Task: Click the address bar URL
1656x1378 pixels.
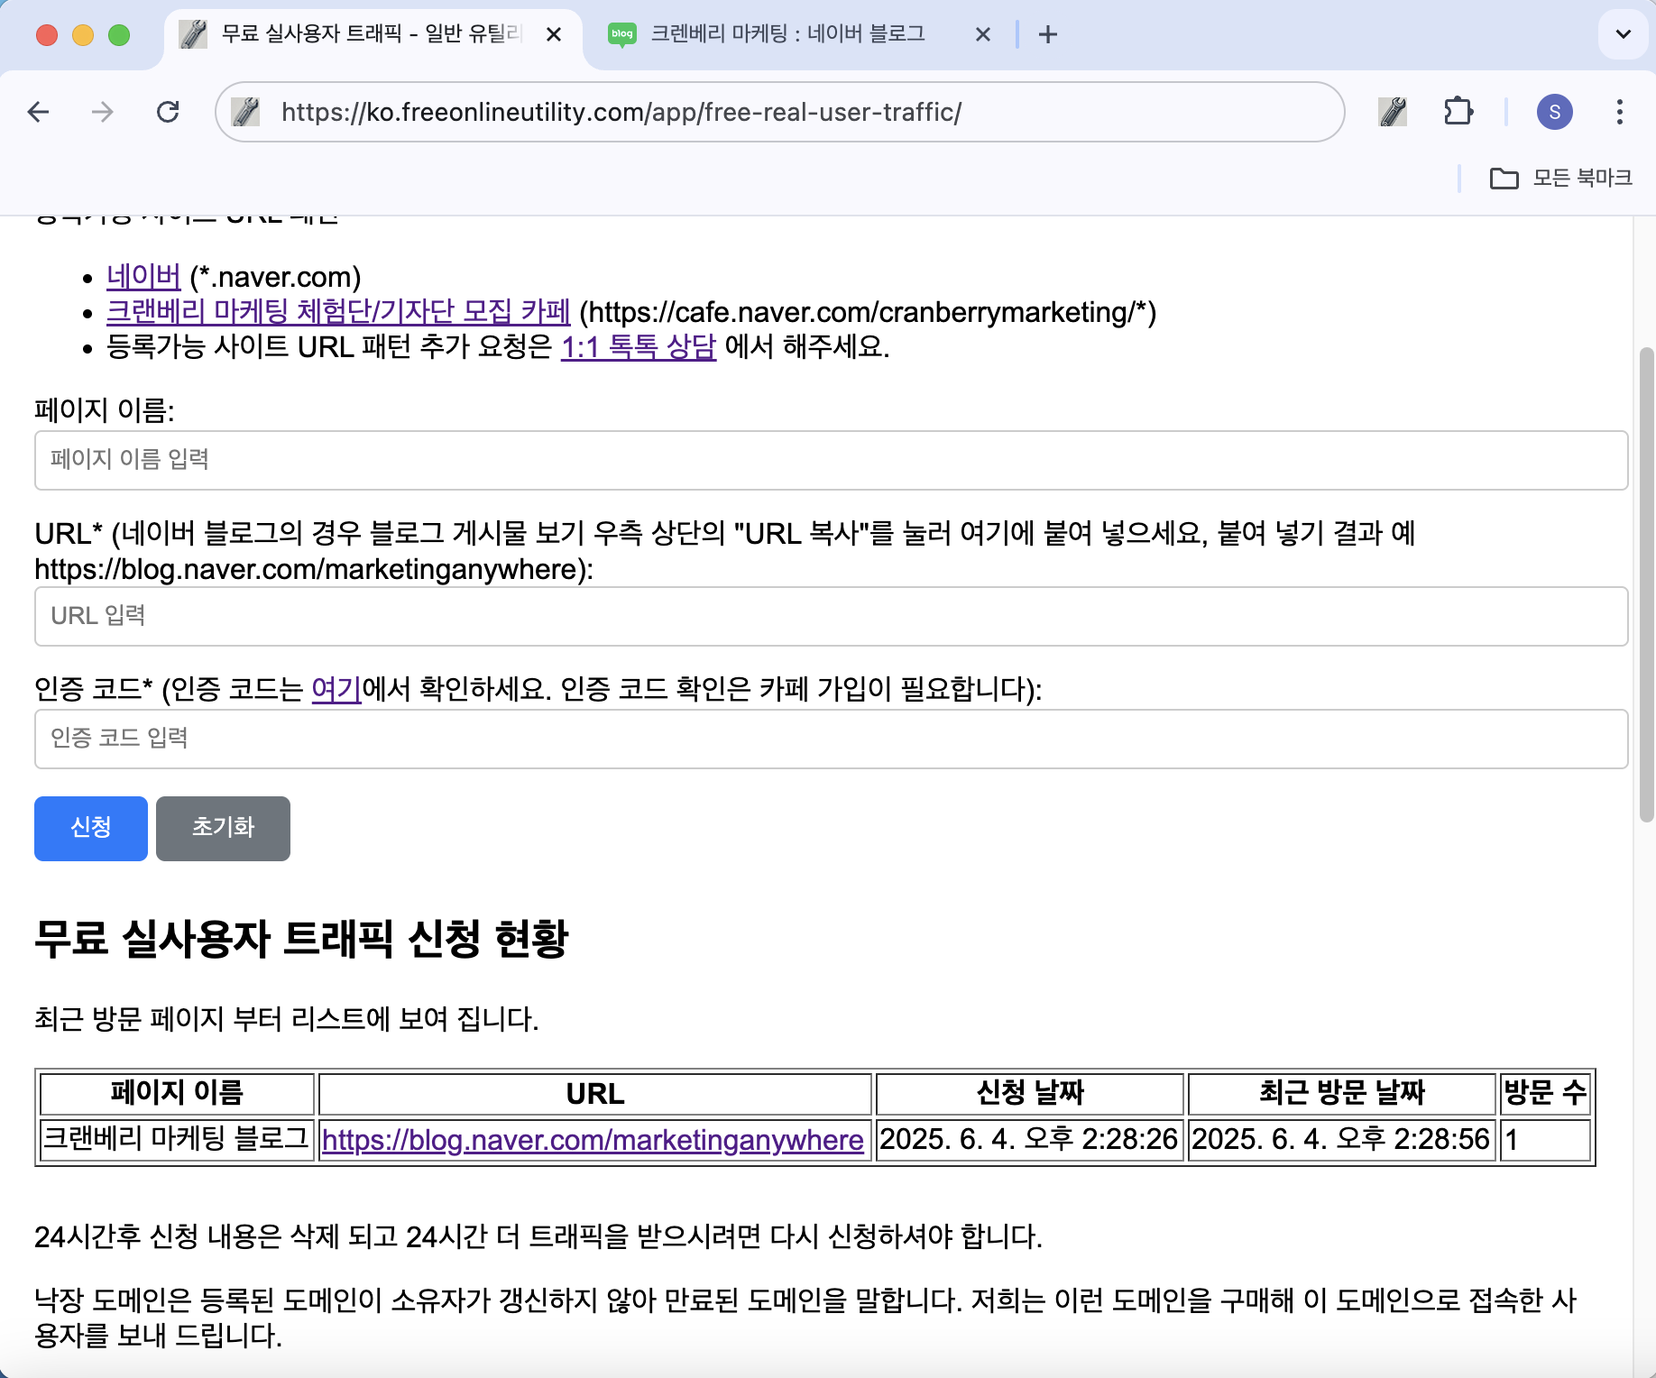Action: coord(621,112)
